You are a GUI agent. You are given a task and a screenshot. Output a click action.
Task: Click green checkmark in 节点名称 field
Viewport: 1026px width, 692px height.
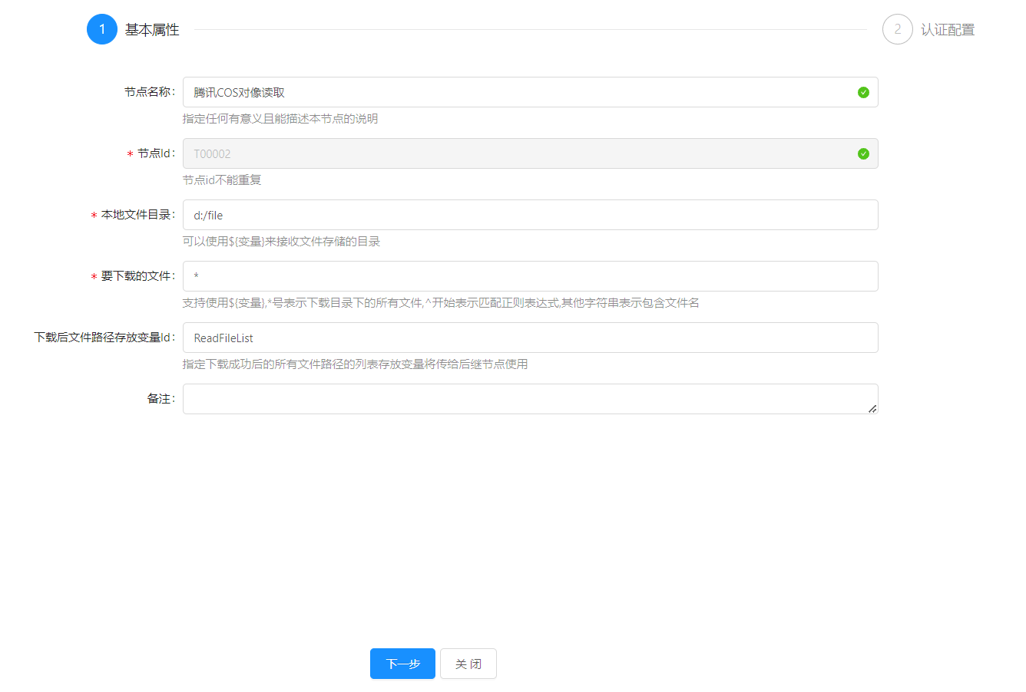(863, 92)
